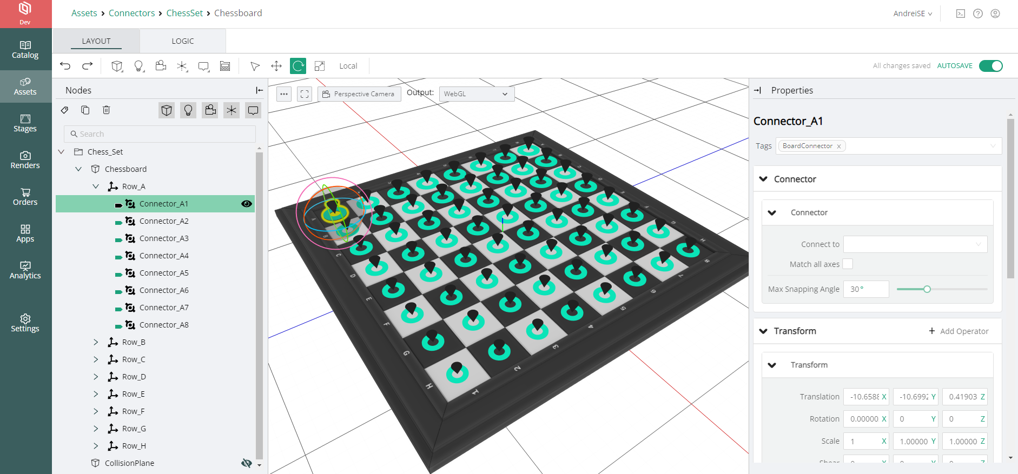Select the move/translate tool
The image size is (1018, 474).
(x=276, y=66)
